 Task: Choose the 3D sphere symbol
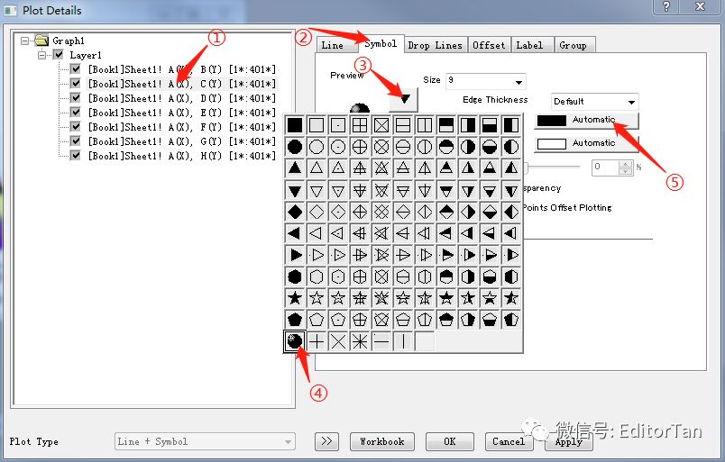coord(295,341)
